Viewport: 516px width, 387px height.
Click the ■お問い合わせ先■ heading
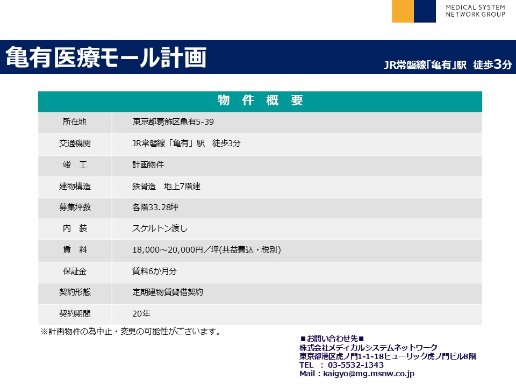[x=332, y=339]
